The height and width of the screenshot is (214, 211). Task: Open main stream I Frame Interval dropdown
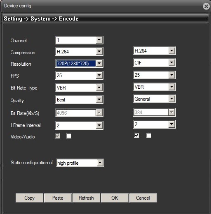[x=79, y=125]
